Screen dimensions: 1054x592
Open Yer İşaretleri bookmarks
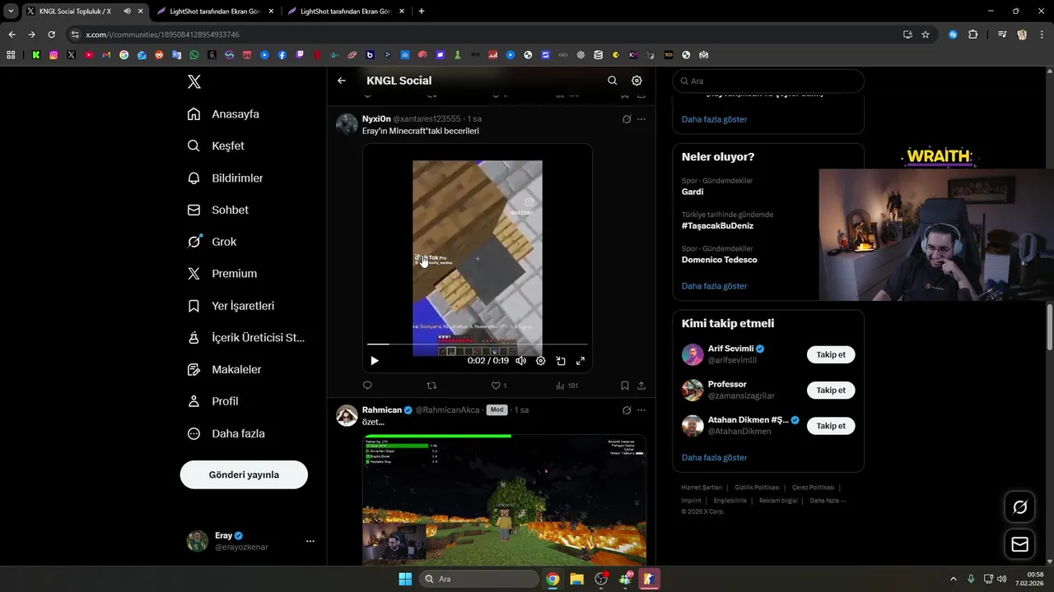231,306
